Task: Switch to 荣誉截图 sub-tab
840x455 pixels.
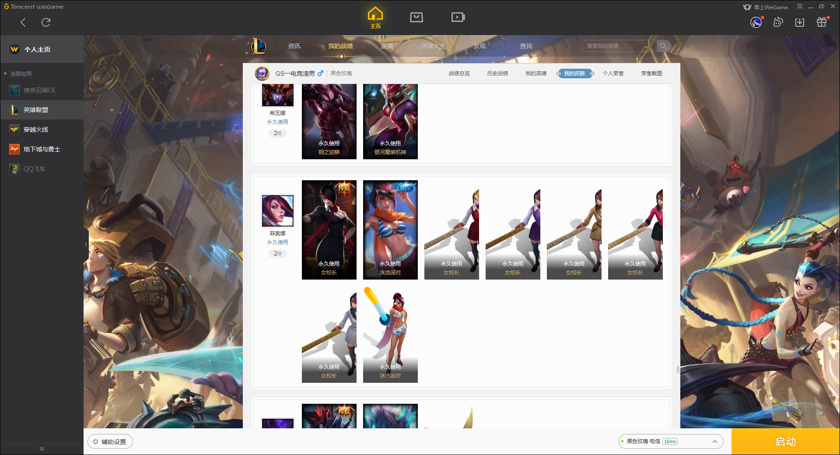Action: [x=651, y=73]
